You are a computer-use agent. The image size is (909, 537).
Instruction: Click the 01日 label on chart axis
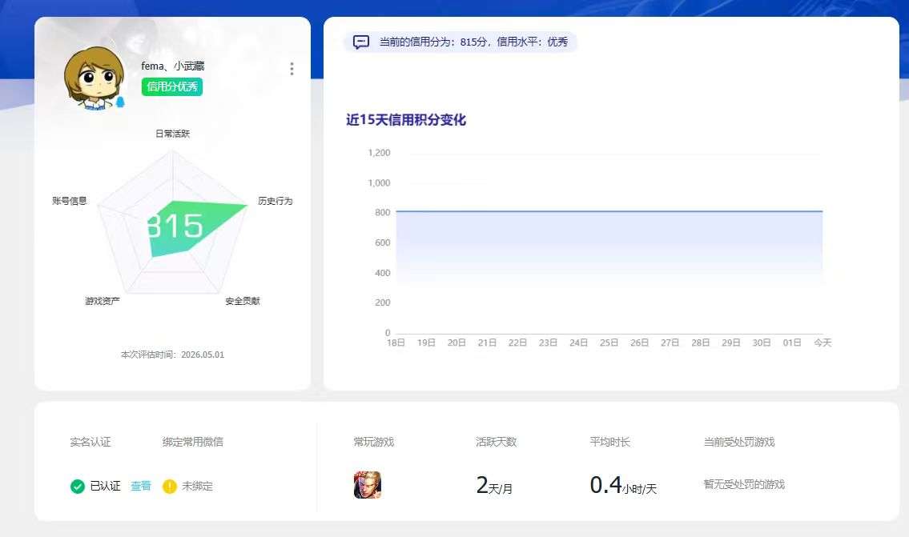click(x=792, y=343)
